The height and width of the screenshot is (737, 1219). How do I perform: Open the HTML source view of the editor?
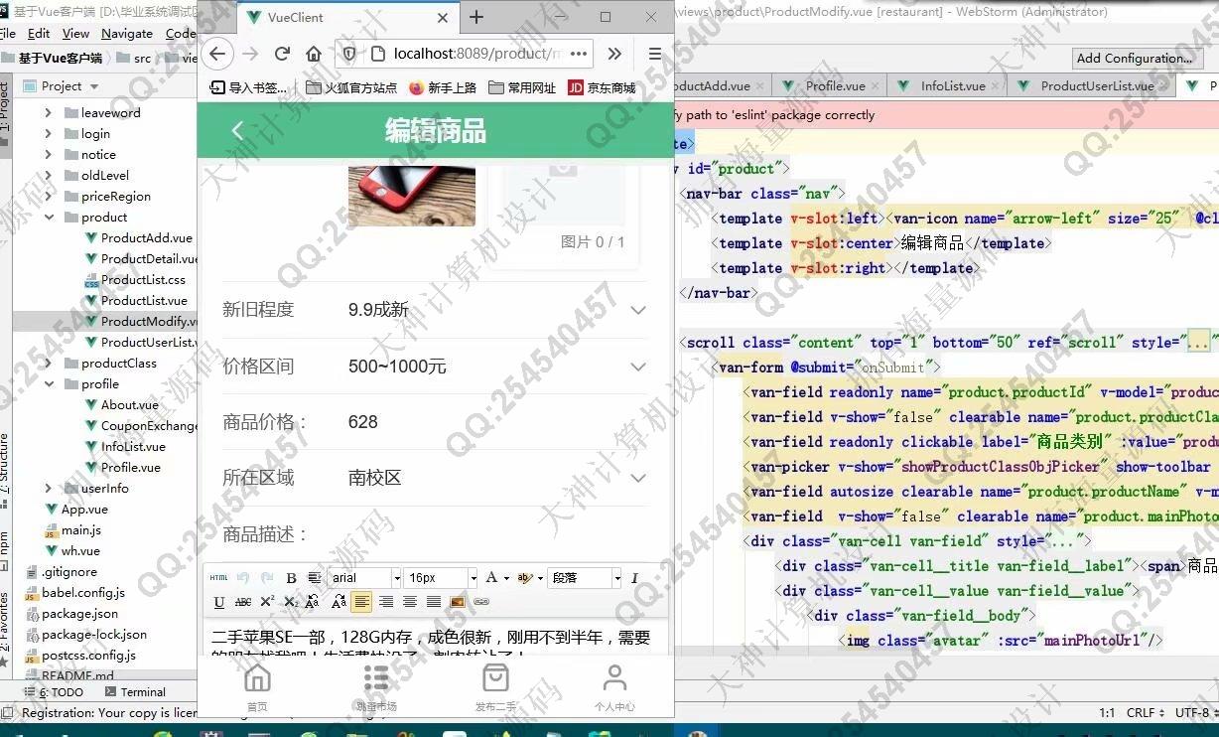click(x=218, y=578)
